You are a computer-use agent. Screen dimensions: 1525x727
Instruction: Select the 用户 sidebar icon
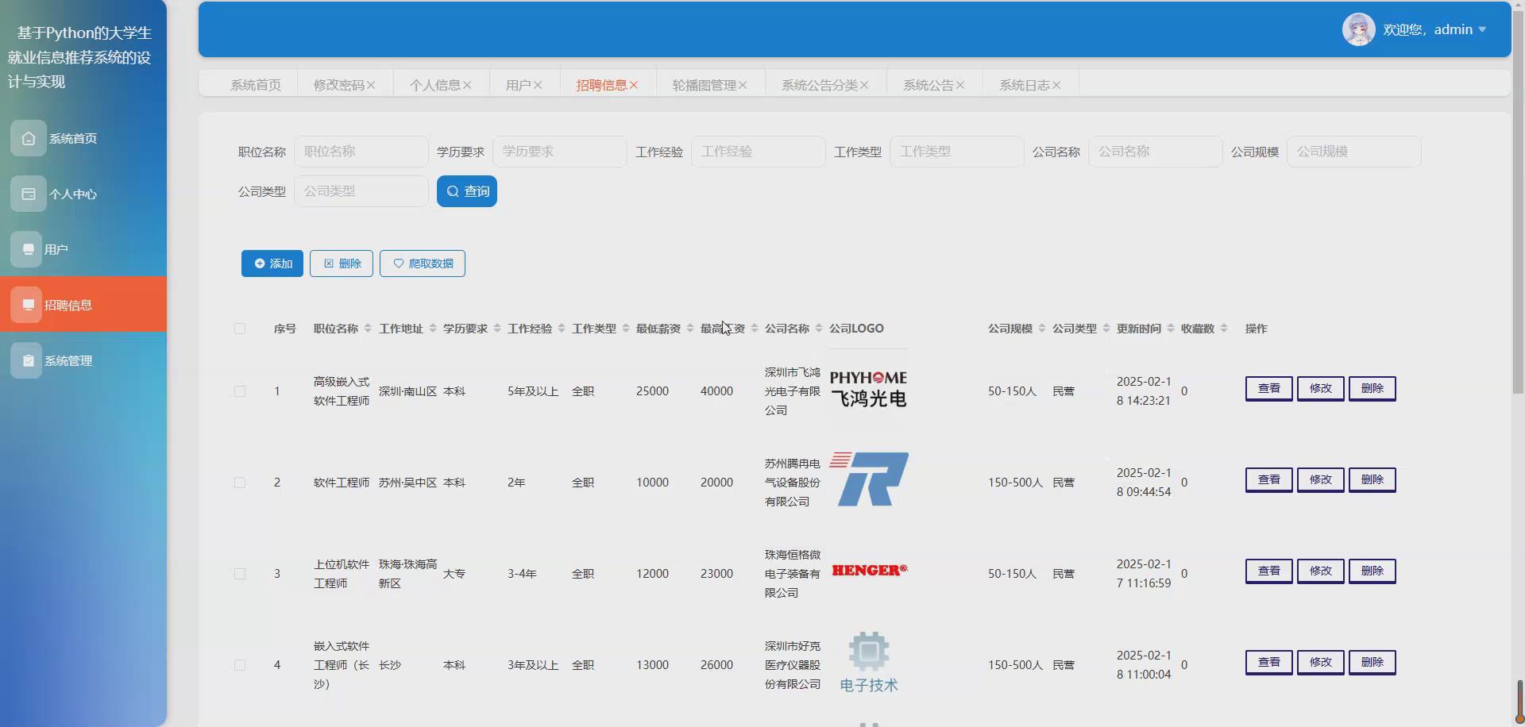click(x=29, y=248)
